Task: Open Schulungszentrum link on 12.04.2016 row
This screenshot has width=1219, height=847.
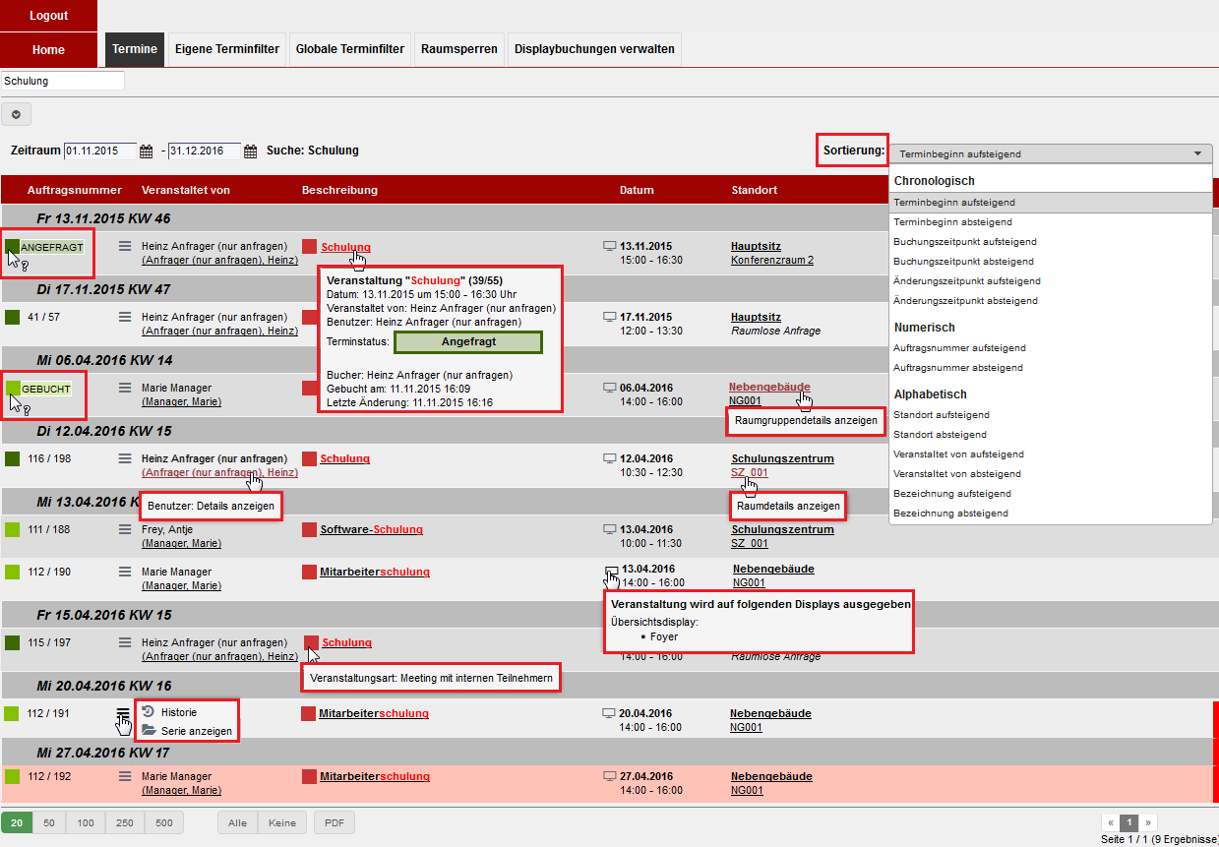Action: pyautogui.click(x=782, y=458)
